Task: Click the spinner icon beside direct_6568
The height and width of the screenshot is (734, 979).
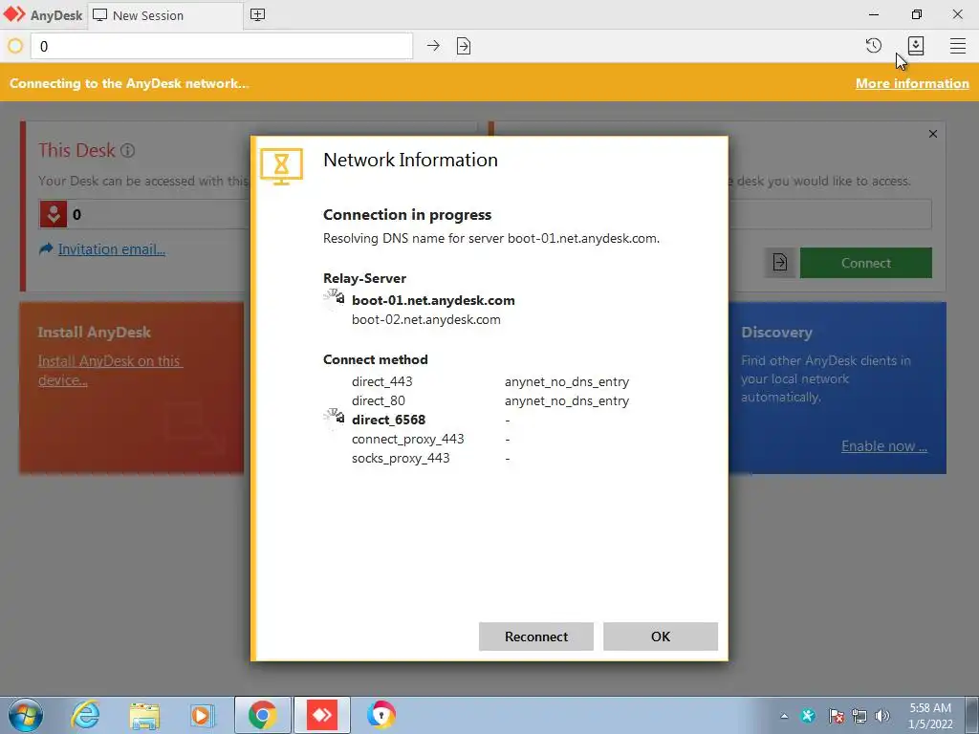Action: (x=334, y=419)
